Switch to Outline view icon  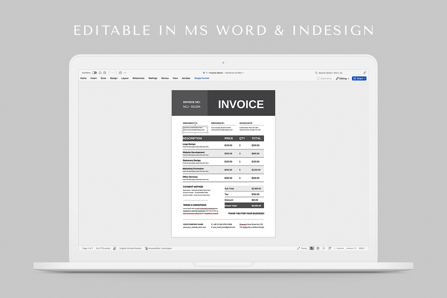tap(324, 248)
